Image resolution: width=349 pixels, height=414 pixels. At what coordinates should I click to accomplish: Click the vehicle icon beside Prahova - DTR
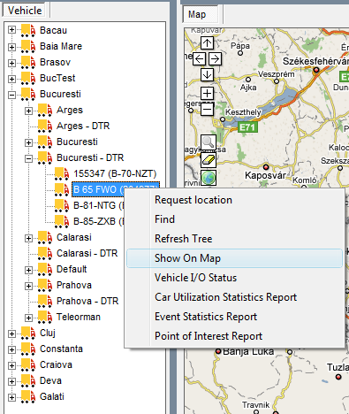point(45,301)
